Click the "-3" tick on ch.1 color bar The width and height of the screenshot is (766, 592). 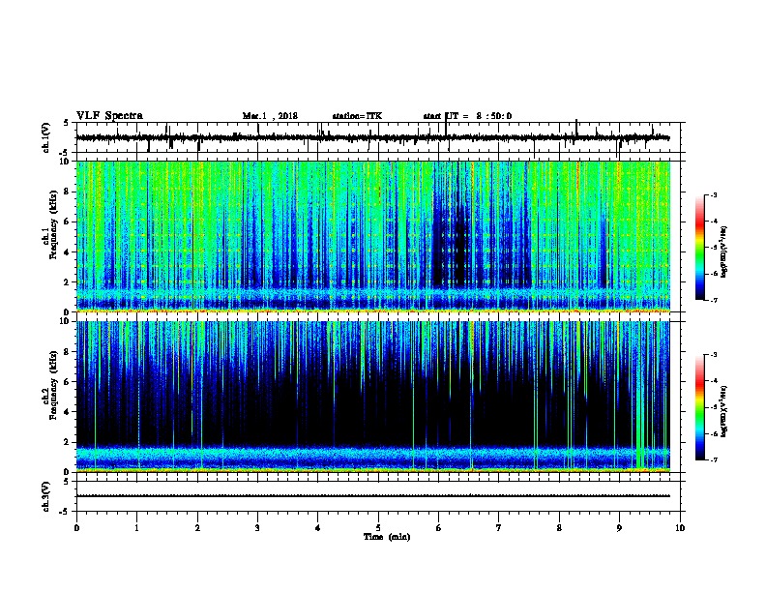[x=714, y=195]
